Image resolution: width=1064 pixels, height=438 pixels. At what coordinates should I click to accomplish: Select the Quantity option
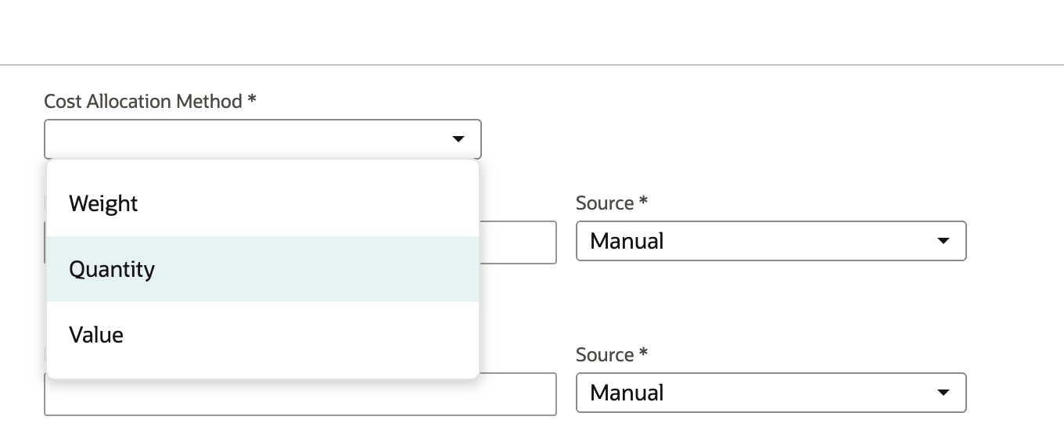click(x=262, y=269)
